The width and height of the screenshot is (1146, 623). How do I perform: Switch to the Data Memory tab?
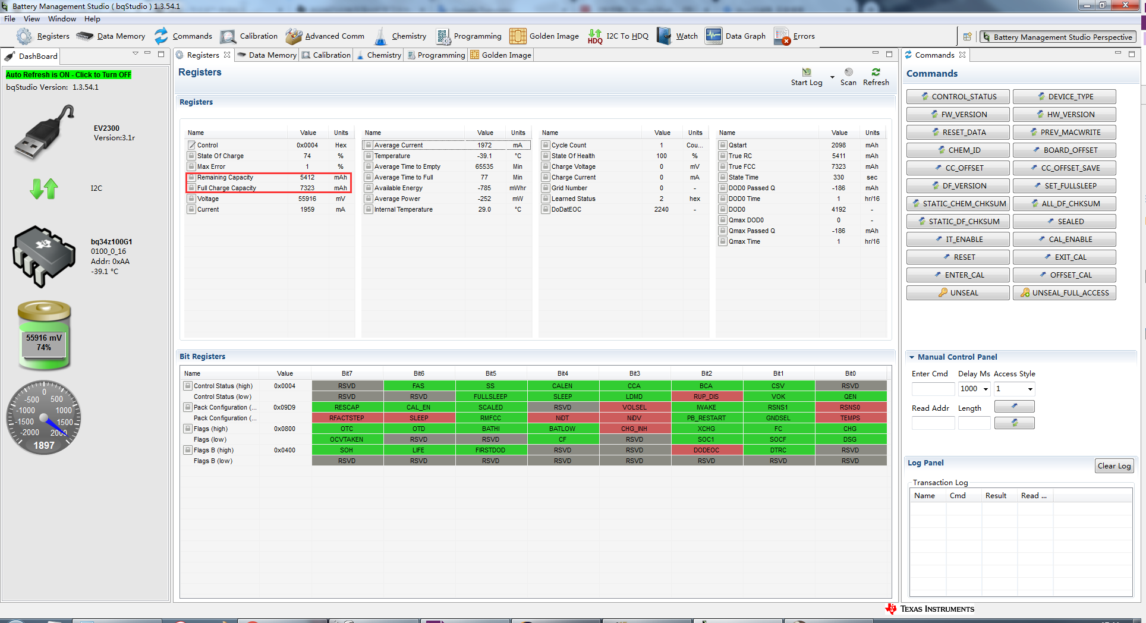(267, 55)
